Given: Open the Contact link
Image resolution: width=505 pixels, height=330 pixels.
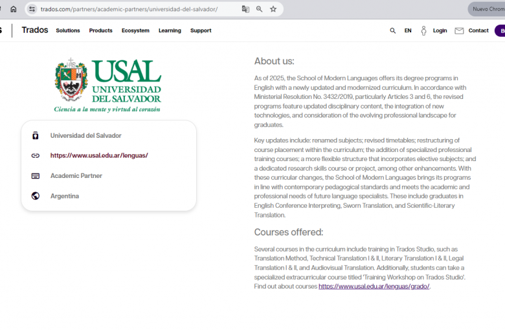Looking at the screenshot, I should click(478, 30).
